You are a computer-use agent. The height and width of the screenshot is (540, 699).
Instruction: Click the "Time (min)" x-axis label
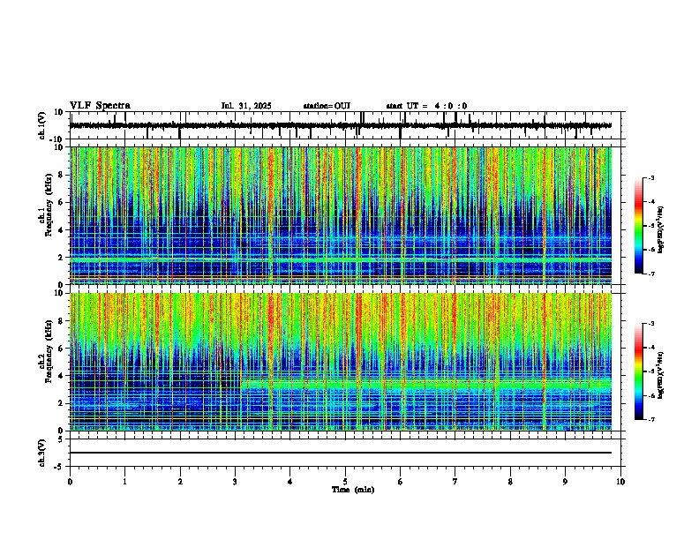click(353, 490)
